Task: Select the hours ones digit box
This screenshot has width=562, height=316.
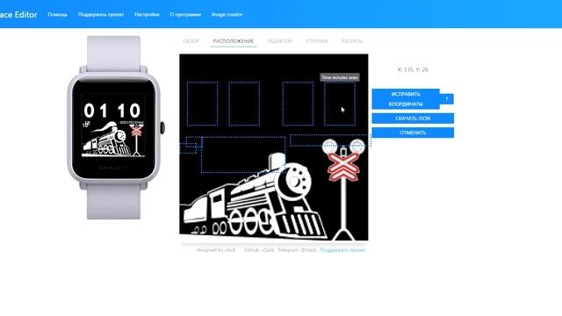Action: (x=244, y=104)
